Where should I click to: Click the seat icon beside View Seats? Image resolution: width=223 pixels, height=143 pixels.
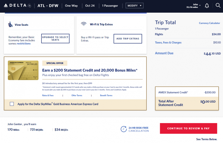click(10, 25)
